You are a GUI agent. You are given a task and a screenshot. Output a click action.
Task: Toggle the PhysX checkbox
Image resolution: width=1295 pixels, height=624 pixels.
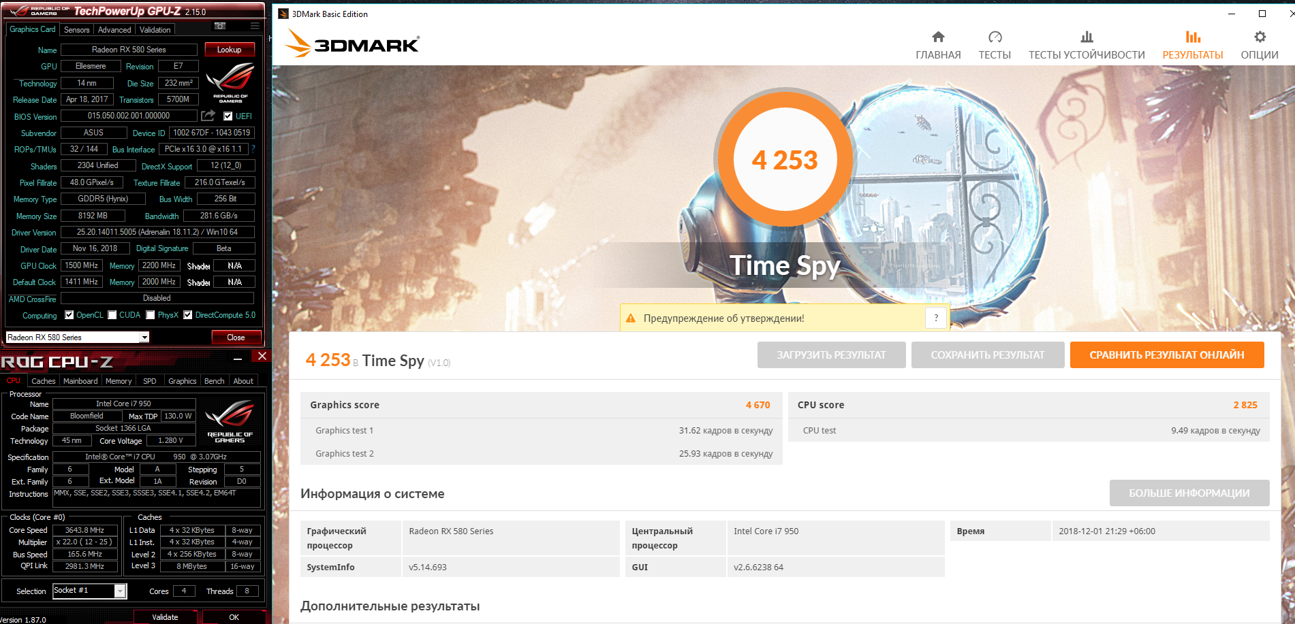[x=150, y=315]
